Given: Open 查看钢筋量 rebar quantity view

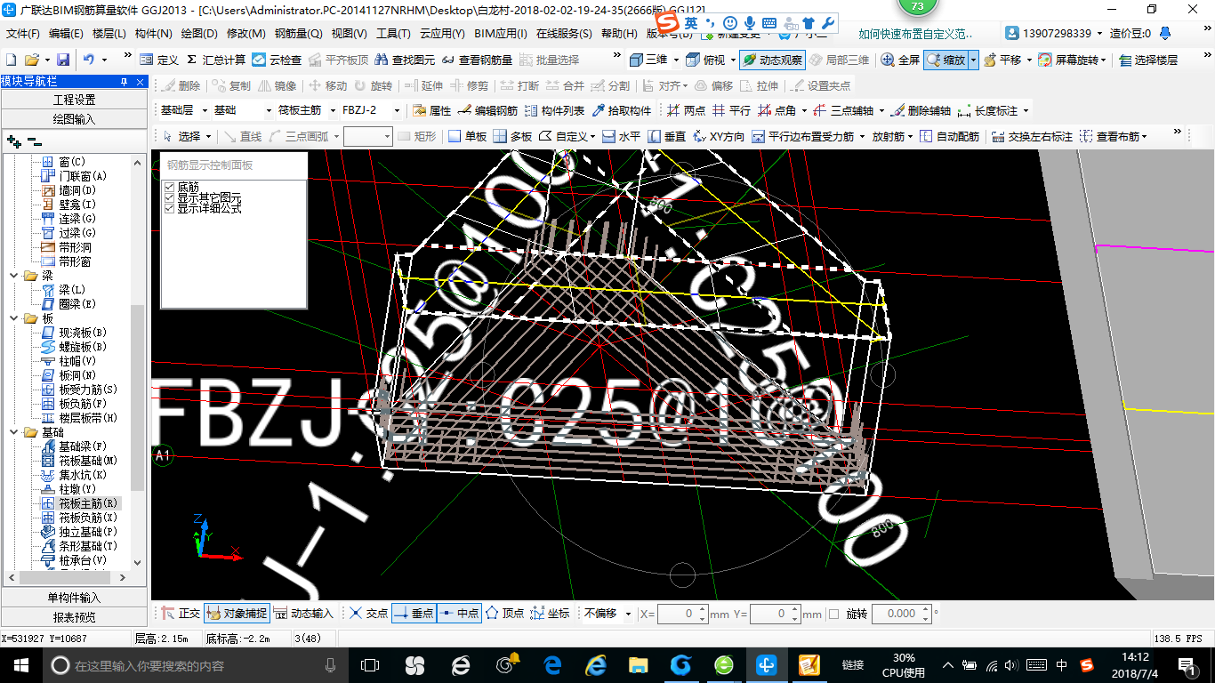Looking at the screenshot, I should tap(477, 60).
